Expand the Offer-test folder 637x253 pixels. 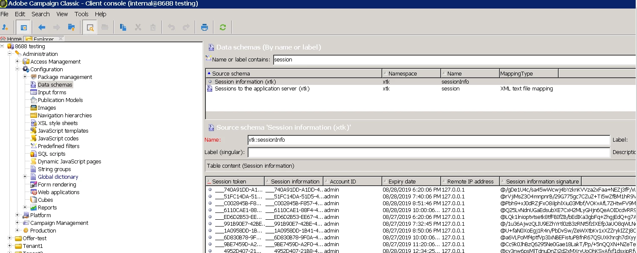(10, 238)
